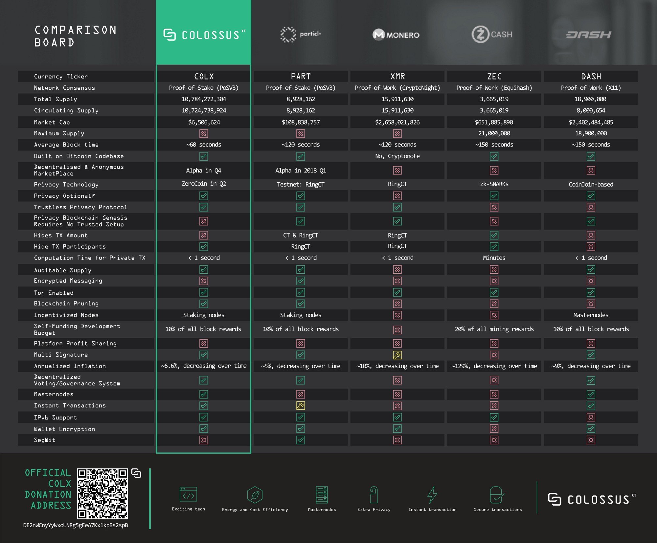Viewport: 657px width, 543px height.
Task: Click the yellow wrench icon in PART Instant Transactions
Action: tap(300, 406)
